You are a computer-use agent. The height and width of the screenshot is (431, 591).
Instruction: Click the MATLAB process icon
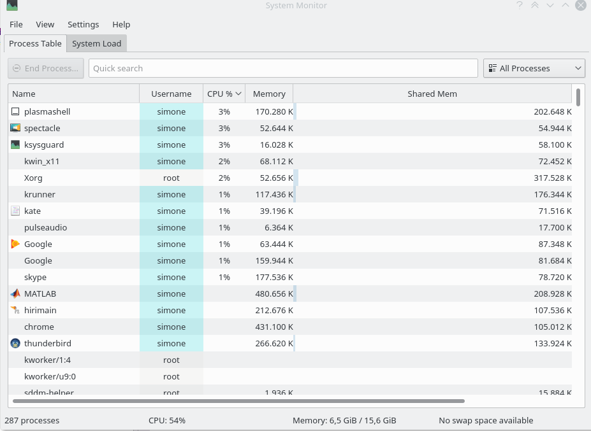tap(15, 293)
